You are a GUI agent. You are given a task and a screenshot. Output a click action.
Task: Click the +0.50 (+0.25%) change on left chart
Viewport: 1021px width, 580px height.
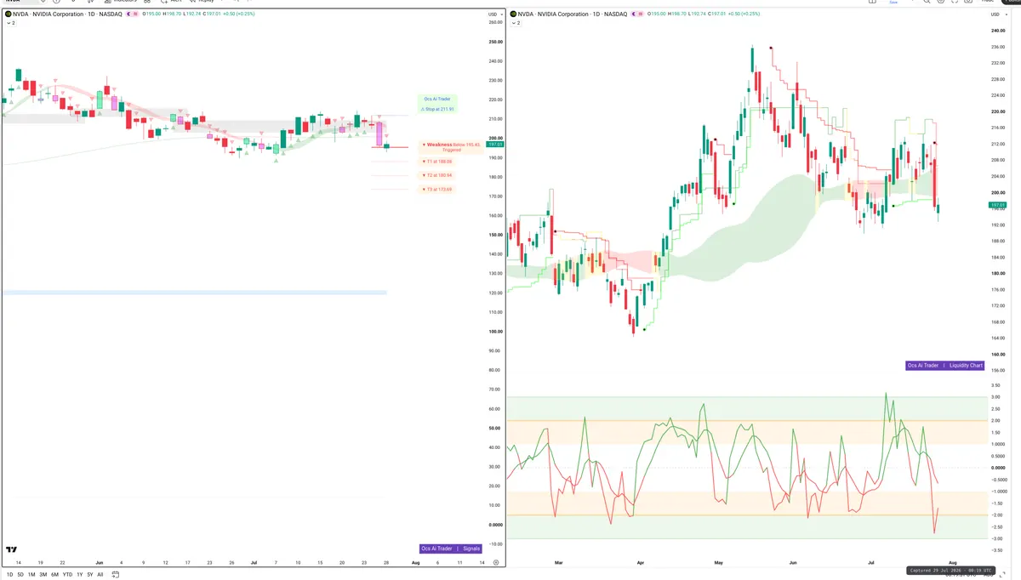pyautogui.click(x=237, y=14)
